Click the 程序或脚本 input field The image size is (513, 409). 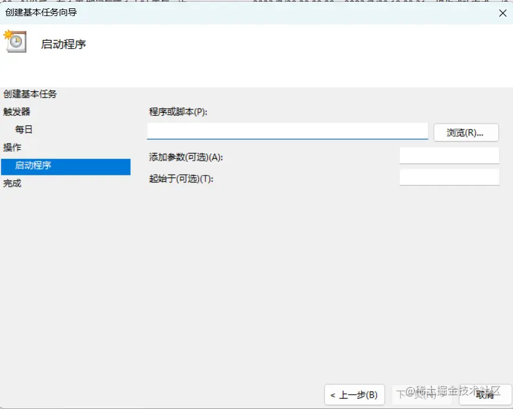tap(287, 131)
